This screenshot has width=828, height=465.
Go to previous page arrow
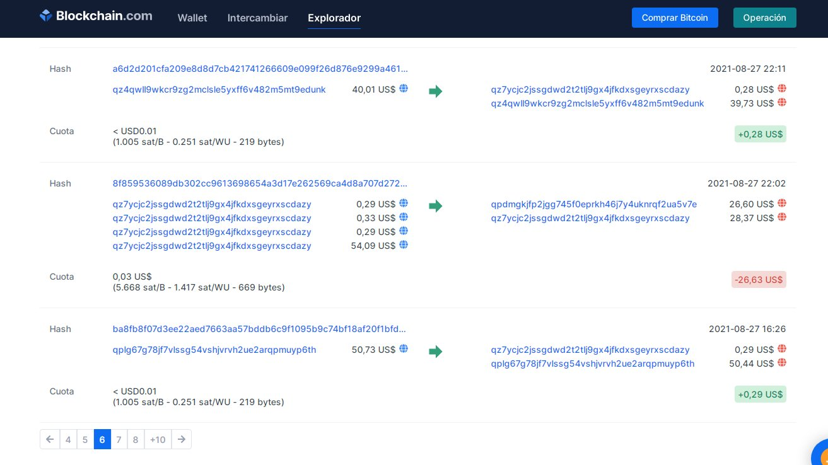[x=50, y=439]
